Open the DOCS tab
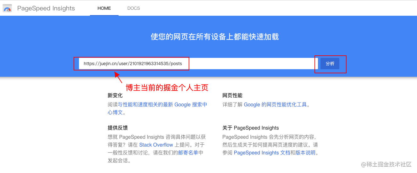 point(134,8)
